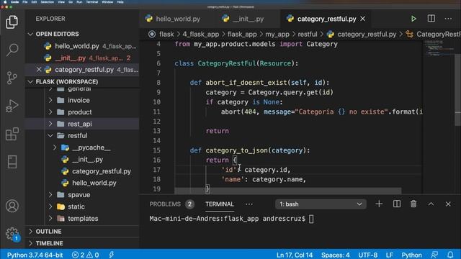Click the my_app breadcrumb segment
The height and width of the screenshot is (259, 461).
tap(277, 35)
